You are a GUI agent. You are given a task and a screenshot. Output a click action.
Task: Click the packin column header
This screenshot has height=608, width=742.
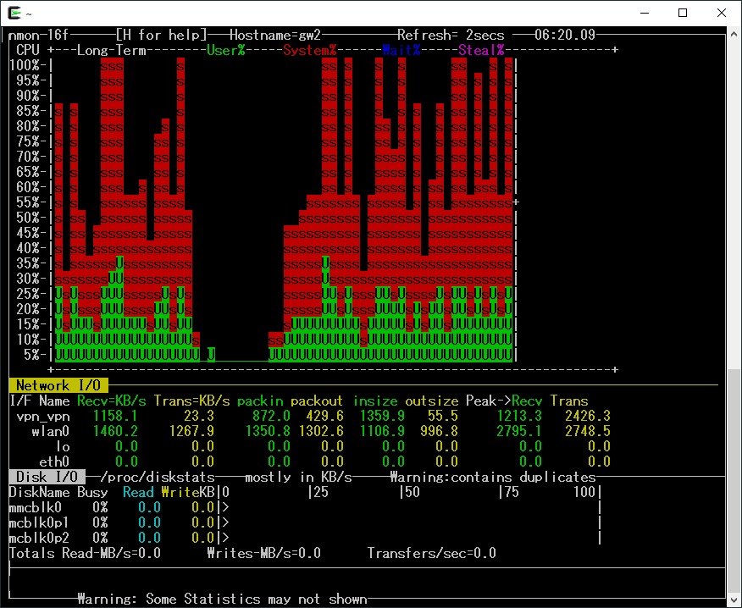pyautogui.click(x=260, y=401)
